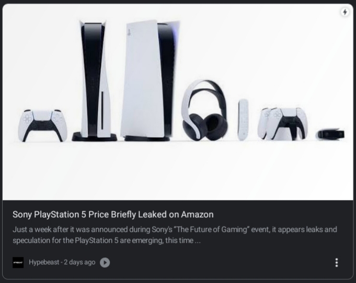Click the DualSense charging station in the image
356x283 pixels.
tap(283, 124)
